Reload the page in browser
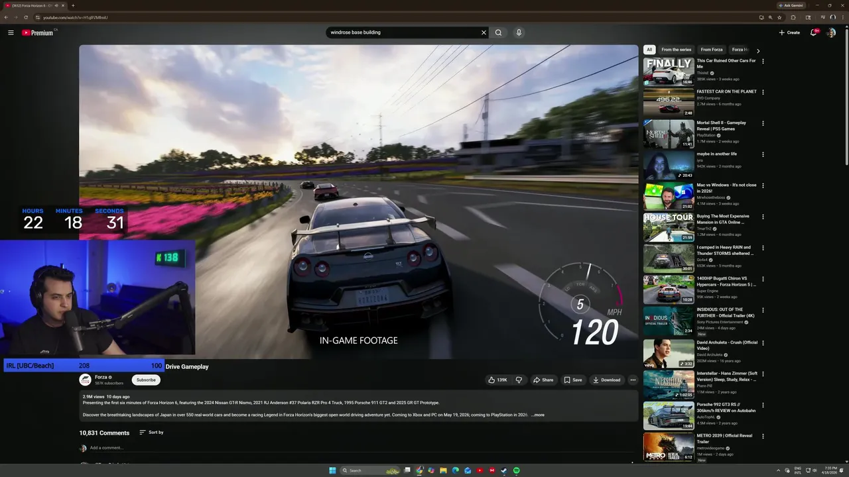The width and height of the screenshot is (849, 477). point(26,17)
